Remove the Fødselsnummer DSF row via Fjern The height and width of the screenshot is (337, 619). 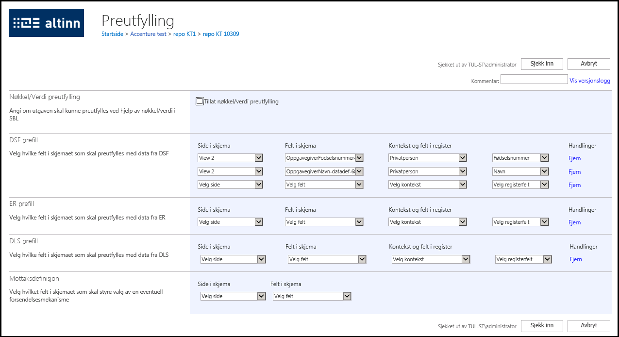[575, 158]
